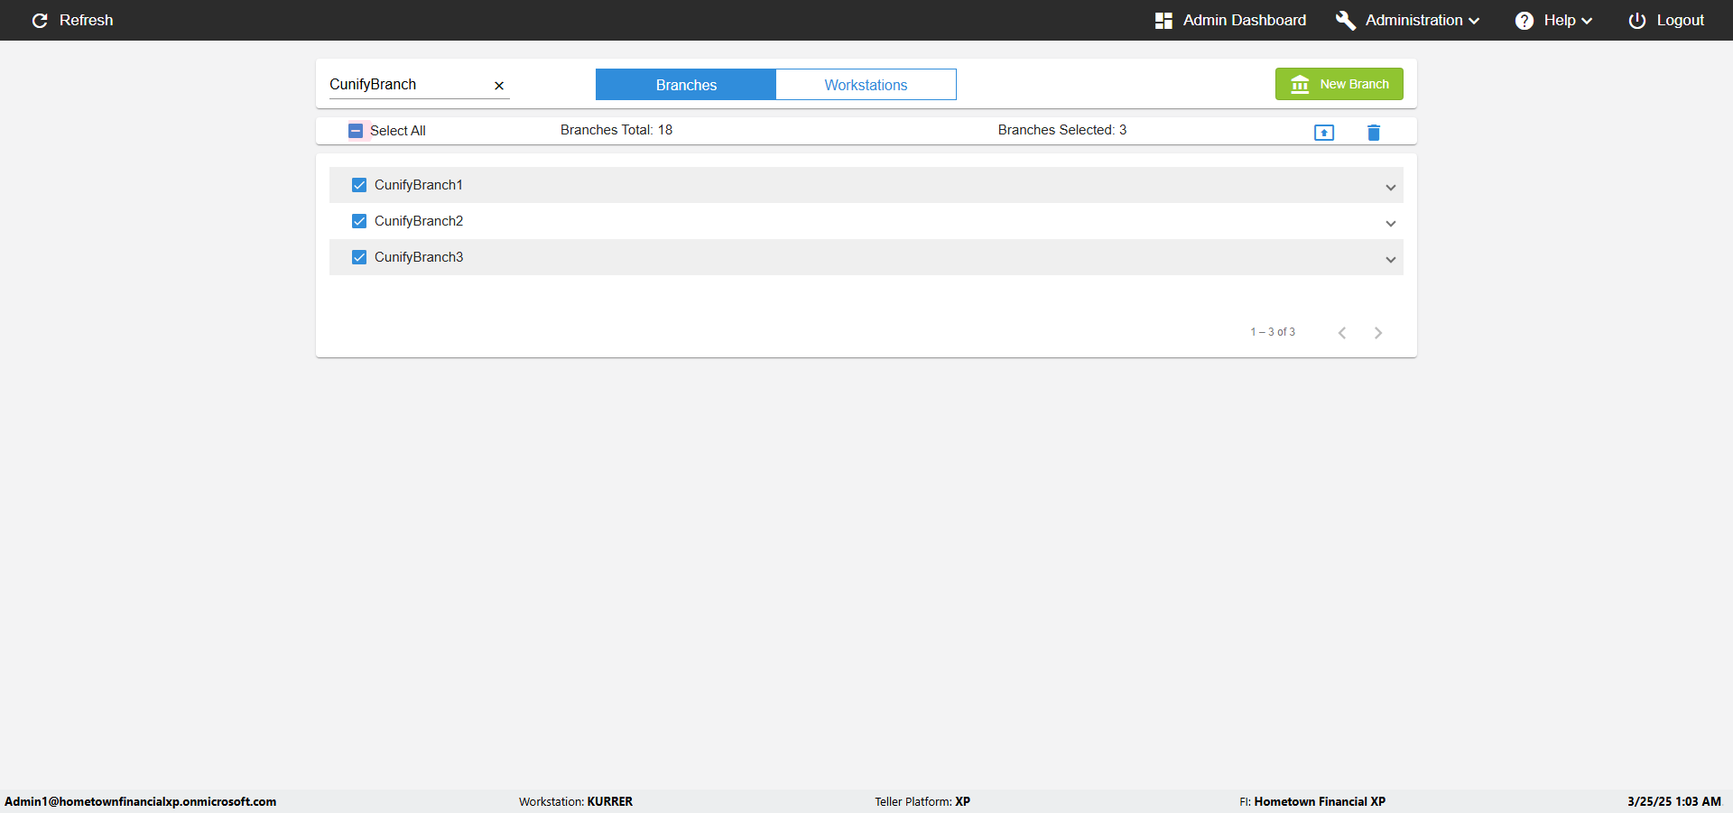1733x813 pixels.
Task: Click the Administration wrench icon
Action: (x=1346, y=20)
